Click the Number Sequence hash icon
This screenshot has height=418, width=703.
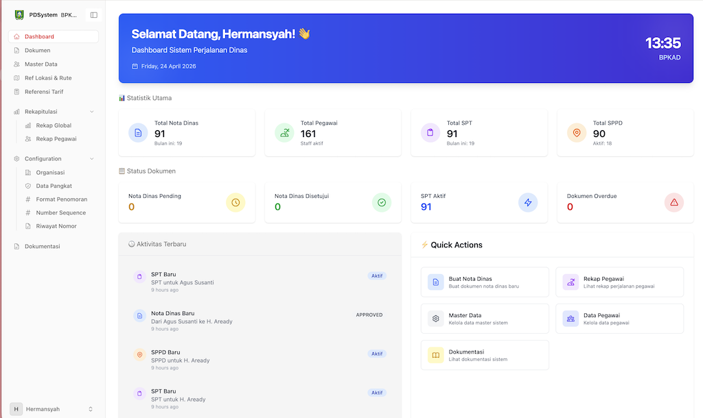point(27,213)
